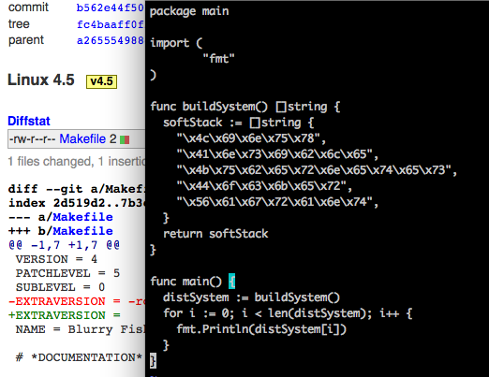This screenshot has height=377, width=489.
Task: Click the green and red diffstat change bar
Action: (125, 139)
